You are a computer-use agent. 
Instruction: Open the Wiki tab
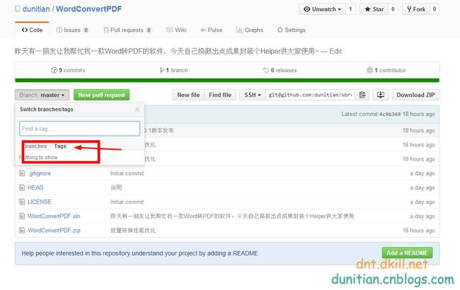click(x=176, y=30)
